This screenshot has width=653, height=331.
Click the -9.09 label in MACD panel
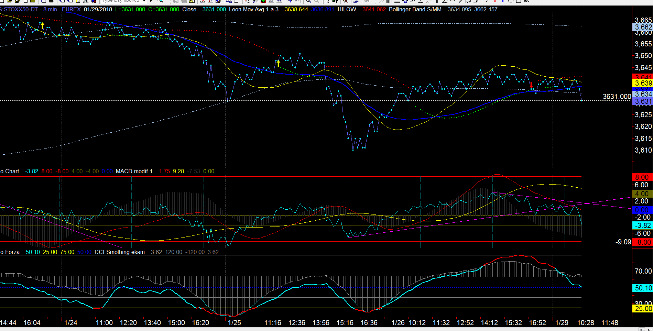(623, 242)
